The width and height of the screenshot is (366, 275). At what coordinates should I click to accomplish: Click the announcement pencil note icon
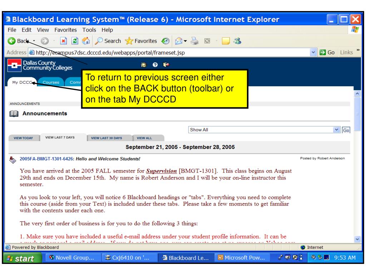click(13, 160)
